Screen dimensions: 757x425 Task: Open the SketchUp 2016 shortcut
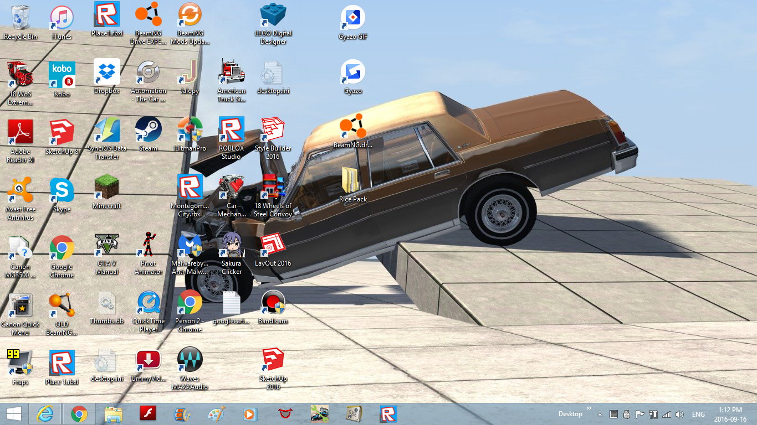tap(273, 369)
